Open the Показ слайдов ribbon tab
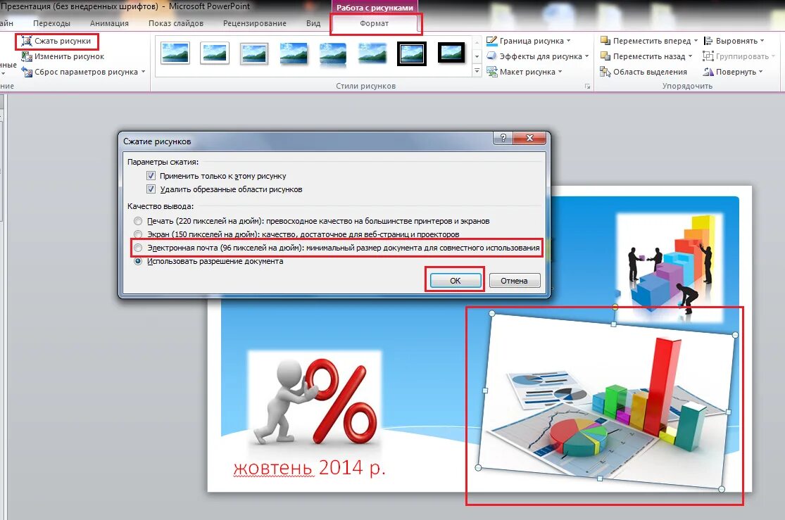 coord(176,23)
